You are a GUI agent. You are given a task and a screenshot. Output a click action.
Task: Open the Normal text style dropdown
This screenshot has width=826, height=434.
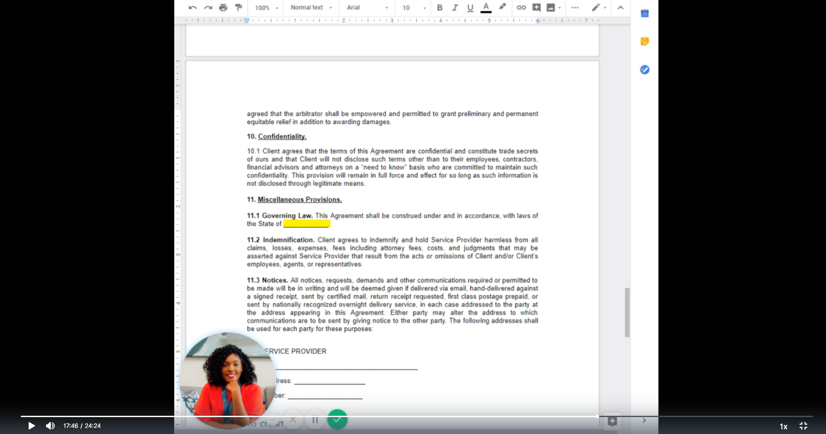(x=311, y=8)
